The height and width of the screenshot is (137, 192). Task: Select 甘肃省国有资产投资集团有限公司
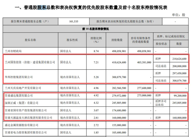click(x=26, y=110)
